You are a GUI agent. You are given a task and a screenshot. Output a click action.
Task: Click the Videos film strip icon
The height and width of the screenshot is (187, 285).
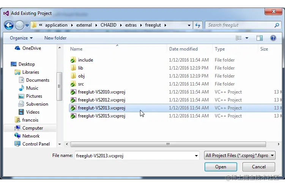(21, 112)
